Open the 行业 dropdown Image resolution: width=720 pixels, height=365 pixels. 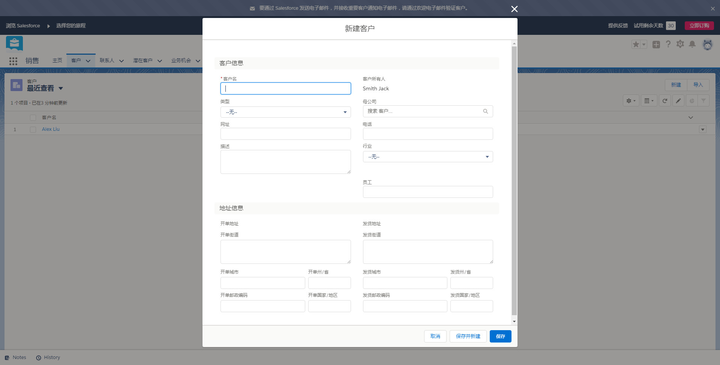(428, 157)
